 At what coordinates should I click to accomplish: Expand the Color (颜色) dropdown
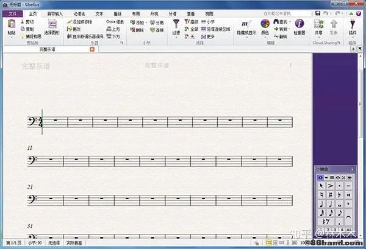265,27
